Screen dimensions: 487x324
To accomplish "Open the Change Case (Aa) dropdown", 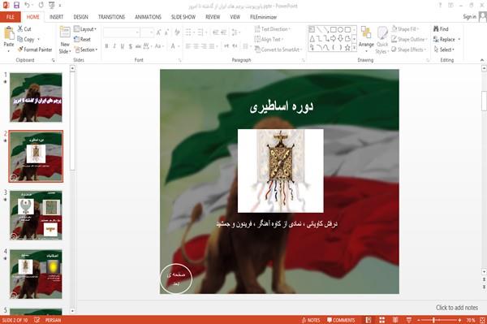I will coord(159,46).
